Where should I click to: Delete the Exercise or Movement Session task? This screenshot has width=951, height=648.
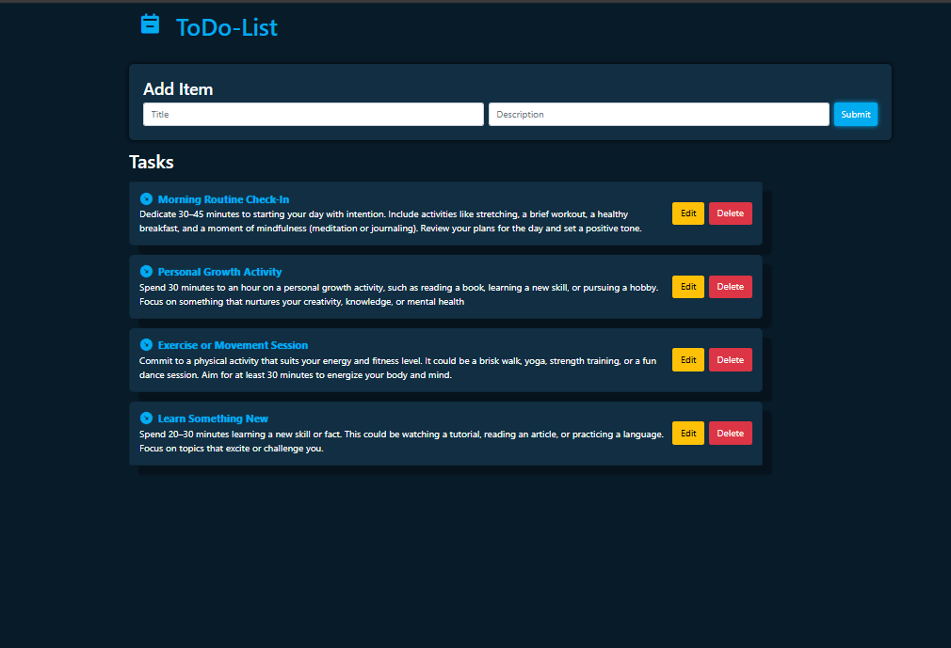[730, 359]
